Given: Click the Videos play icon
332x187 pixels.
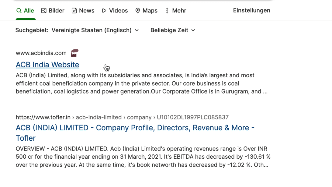Looking at the screenshot, I should pyautogui.click(x=104, y=11).
